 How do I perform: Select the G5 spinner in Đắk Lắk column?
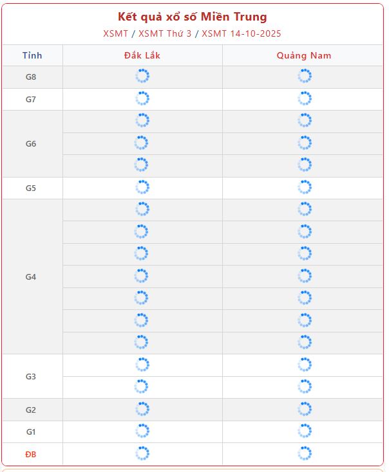(142, 187)
